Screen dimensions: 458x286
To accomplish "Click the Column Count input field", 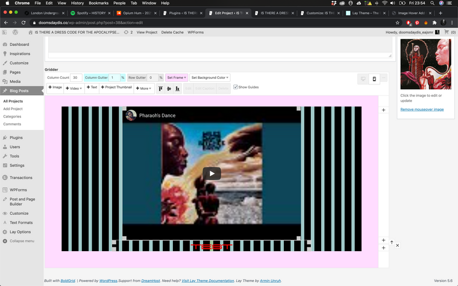I will coord(77,78).
